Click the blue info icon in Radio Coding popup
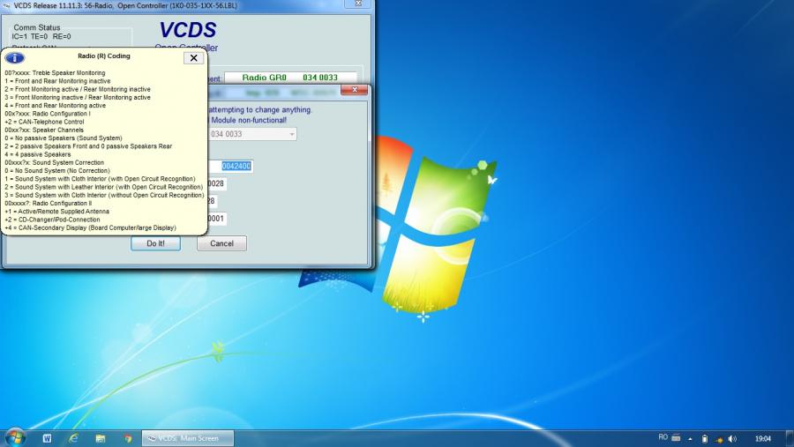Screen dimensions: 794x447 pyautogui.click(x=15, y=57)
